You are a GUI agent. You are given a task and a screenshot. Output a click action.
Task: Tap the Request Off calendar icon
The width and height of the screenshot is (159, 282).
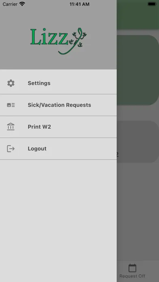tap(132, 268)
